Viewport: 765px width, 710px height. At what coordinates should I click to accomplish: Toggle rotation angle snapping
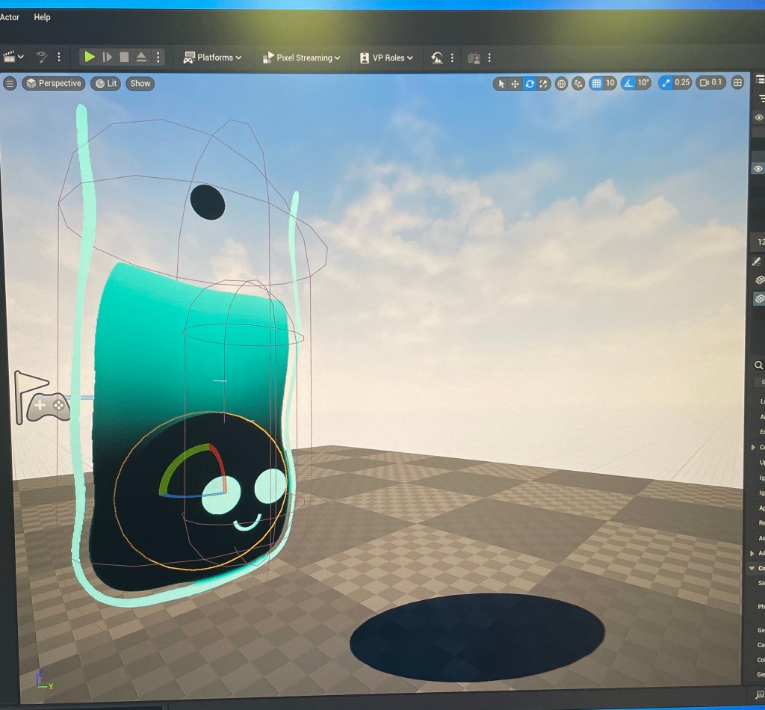coord(628,84)
